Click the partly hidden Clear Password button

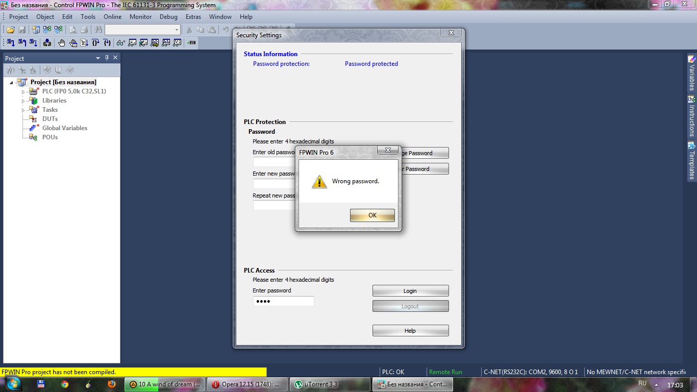pyautogui.click(x=425, y=169)
